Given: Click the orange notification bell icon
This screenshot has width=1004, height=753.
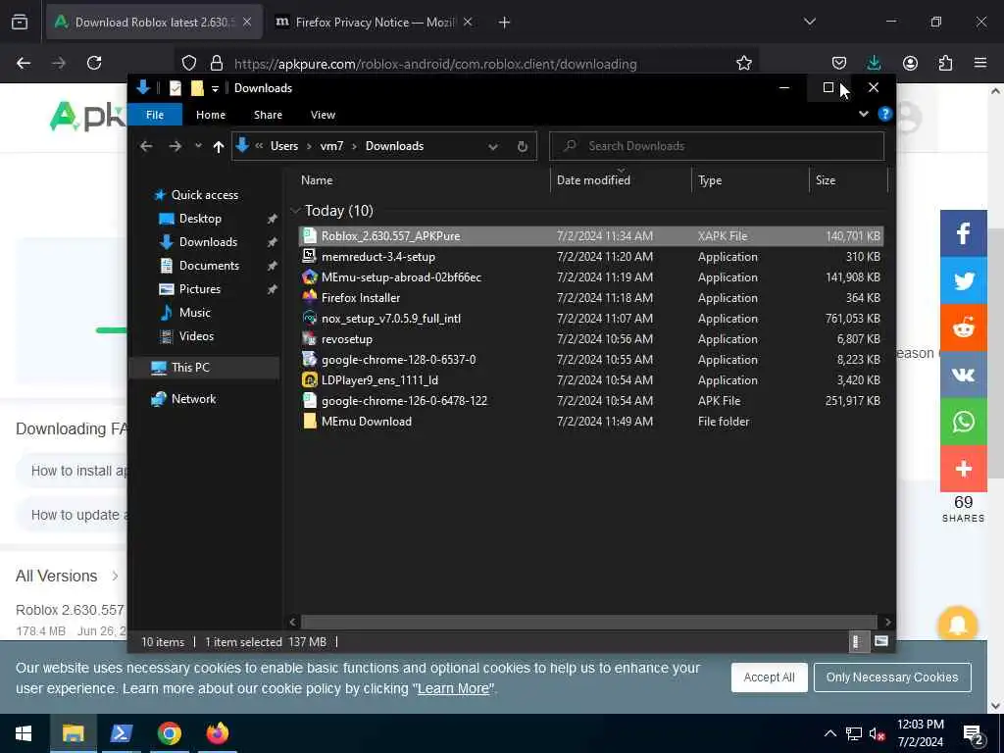Looking at the screenshot, I should click(x=957, y=624).
